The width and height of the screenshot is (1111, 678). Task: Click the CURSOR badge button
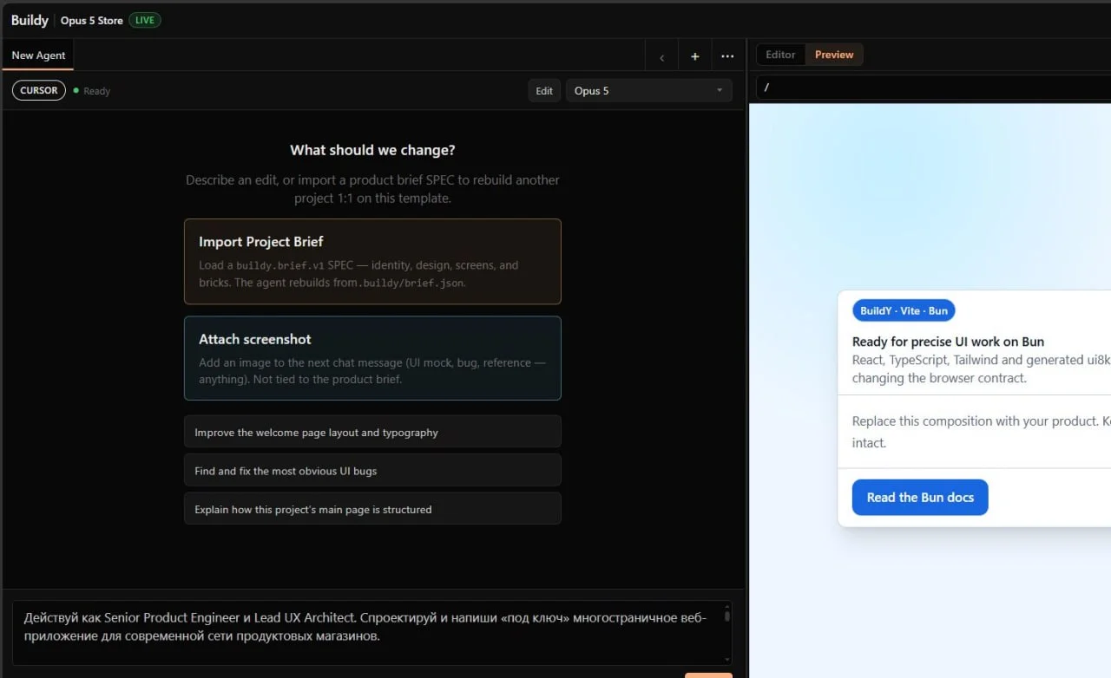pyautogui.click(x=39, y=90)
